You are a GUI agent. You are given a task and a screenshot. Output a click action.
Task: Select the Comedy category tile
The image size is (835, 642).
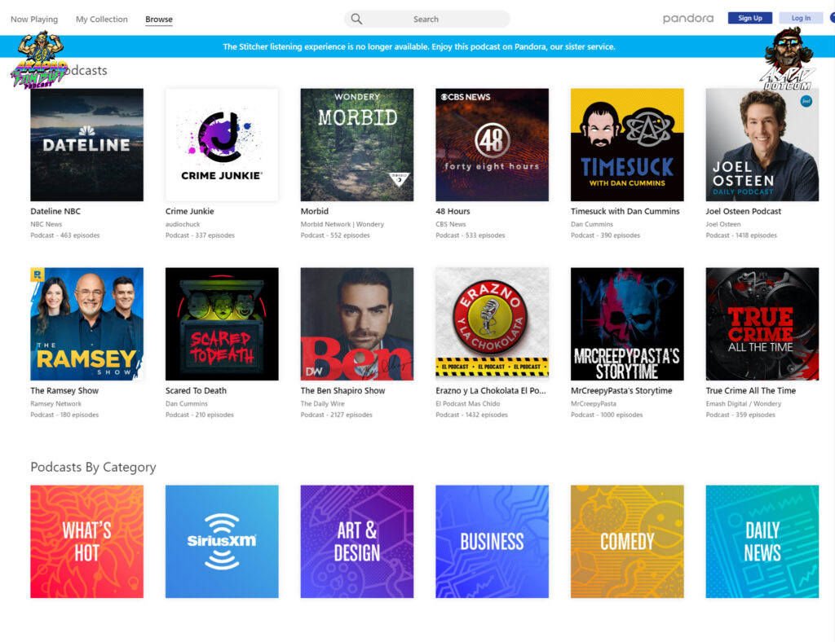[x=627, y=542]
